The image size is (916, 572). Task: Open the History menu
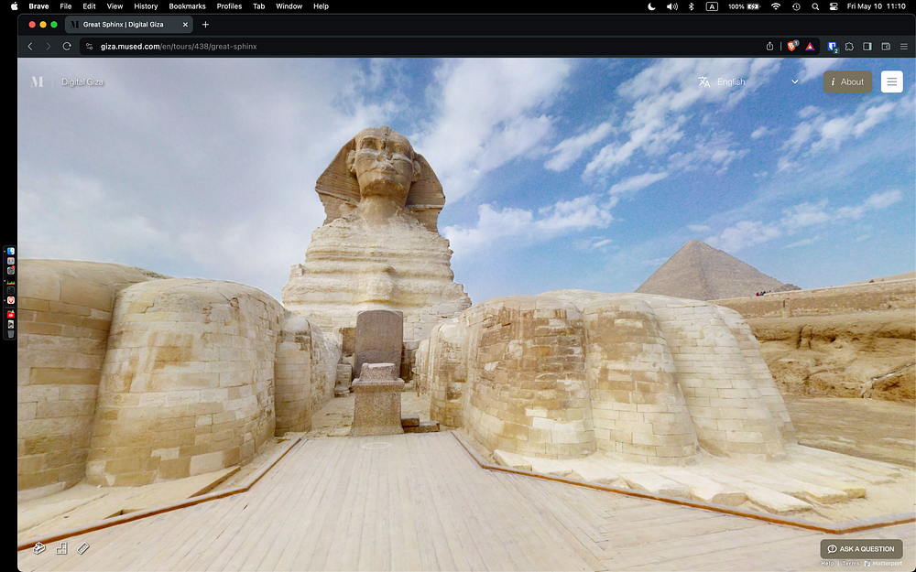pyautogui.click(x=146, y=6)
